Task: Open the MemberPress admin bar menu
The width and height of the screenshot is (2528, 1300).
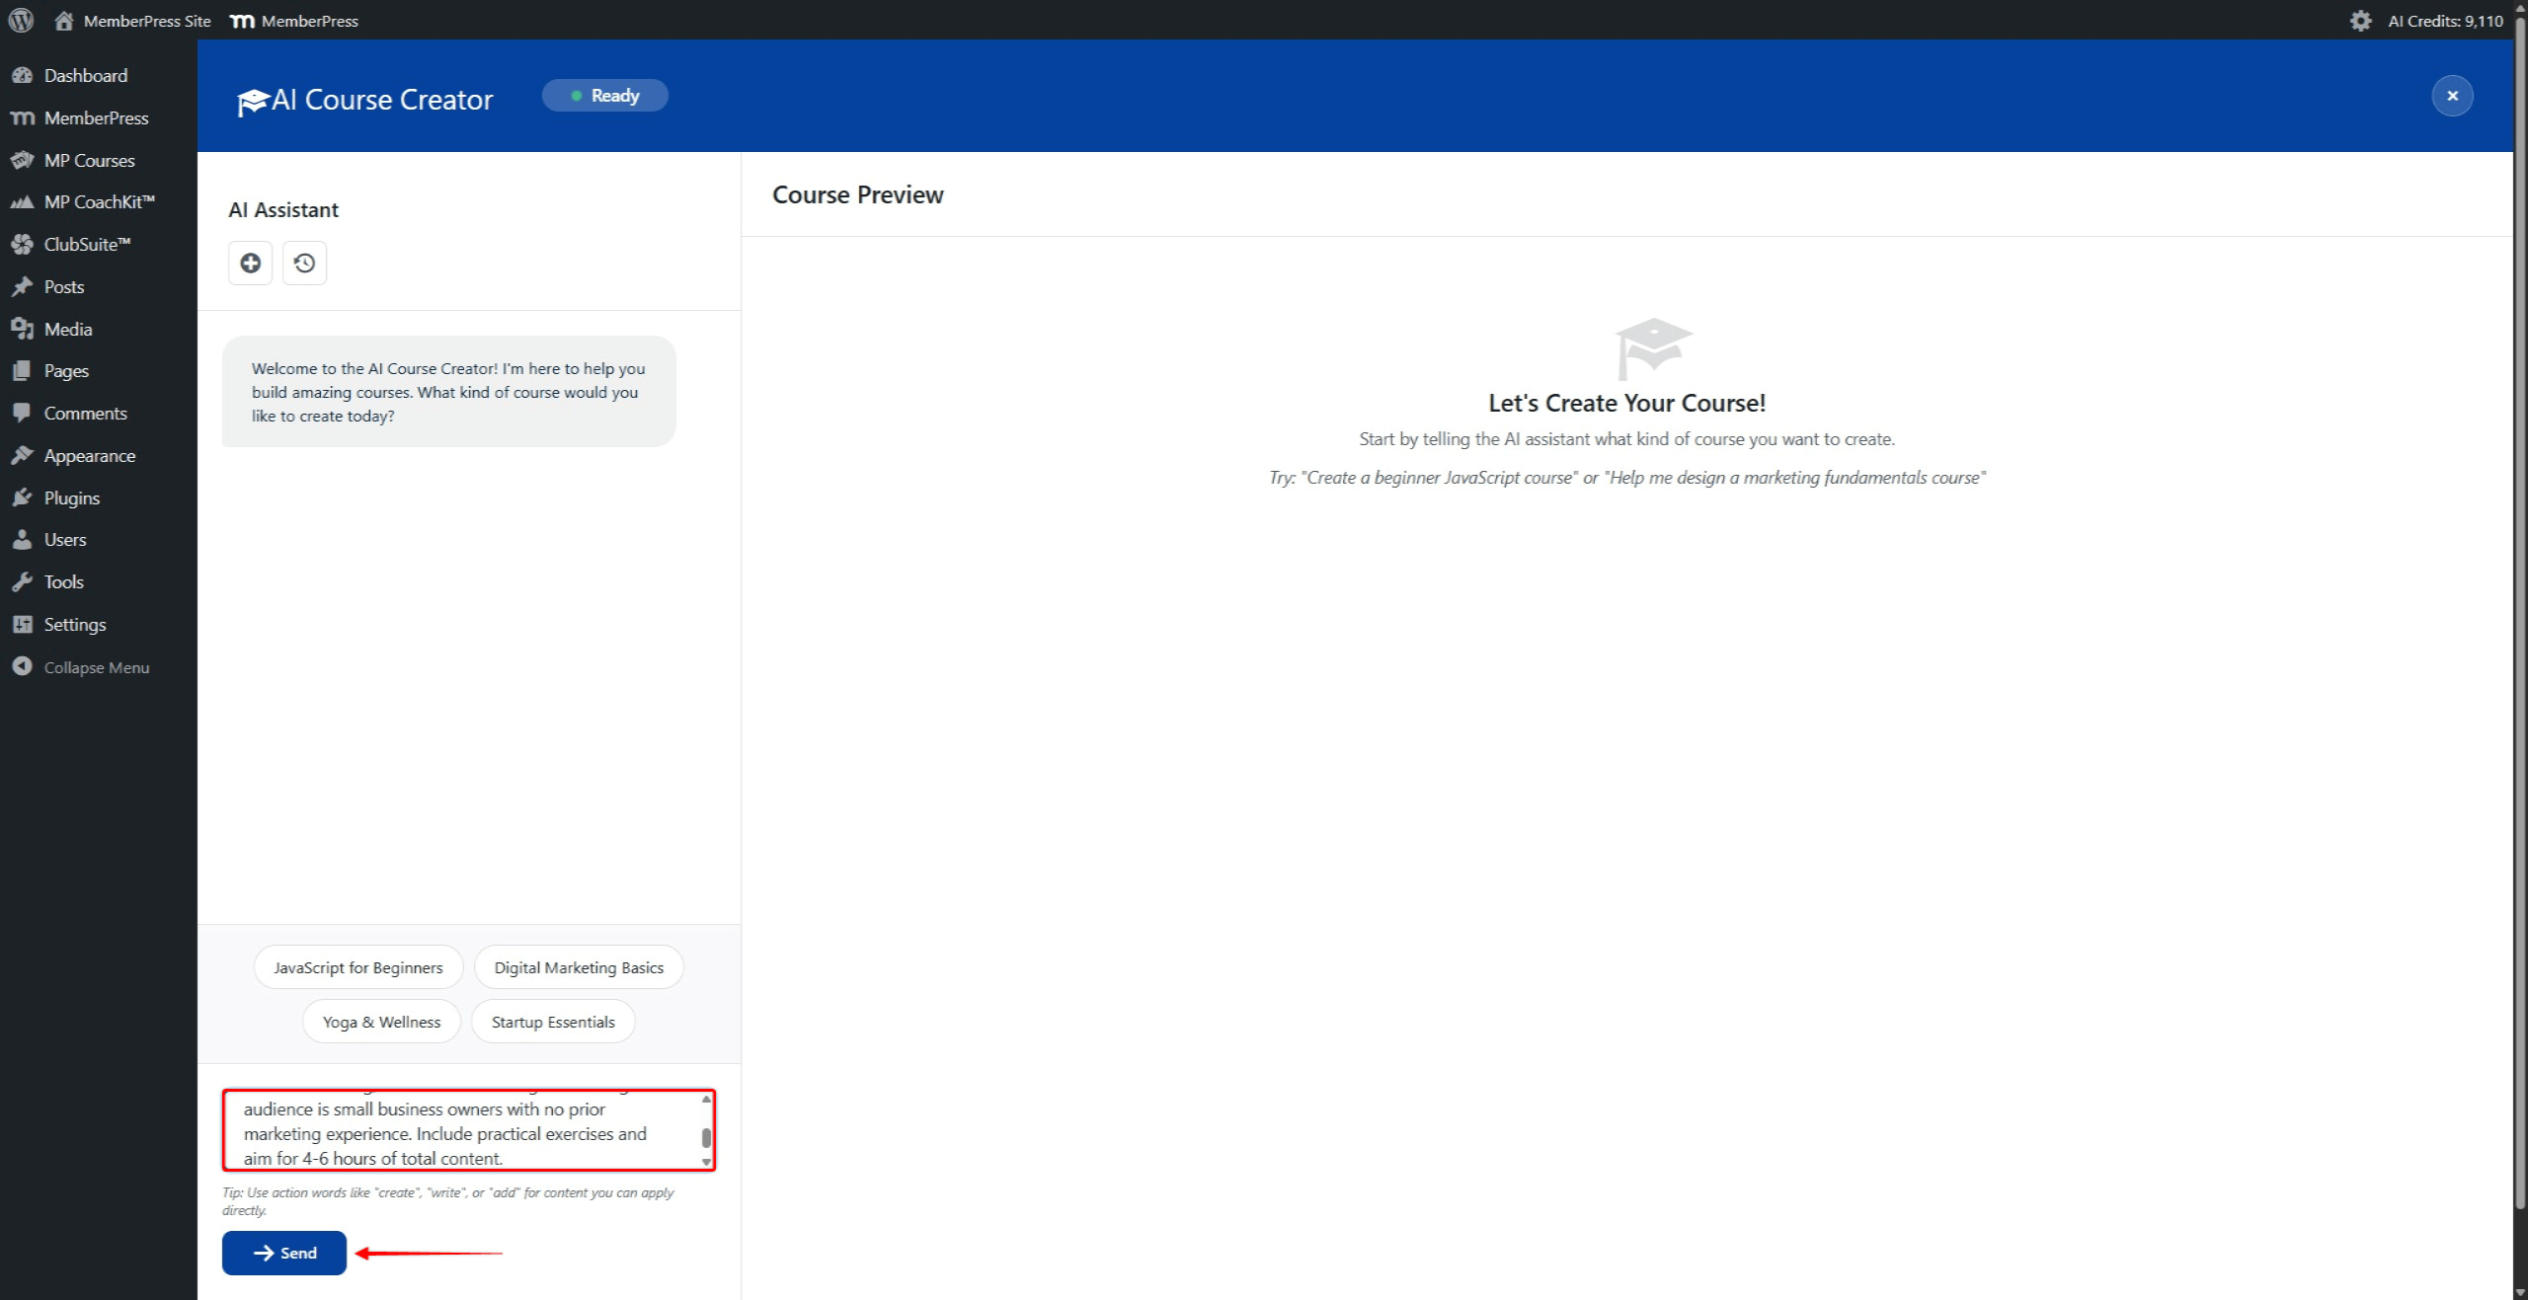Action: click(293, 20)
